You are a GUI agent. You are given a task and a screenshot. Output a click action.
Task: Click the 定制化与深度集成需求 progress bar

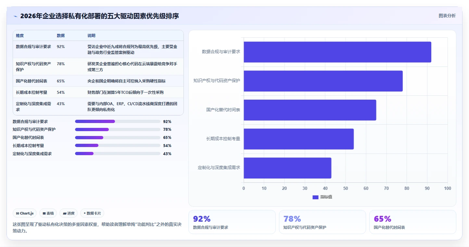pyautogui.click(x=118, y=154)
